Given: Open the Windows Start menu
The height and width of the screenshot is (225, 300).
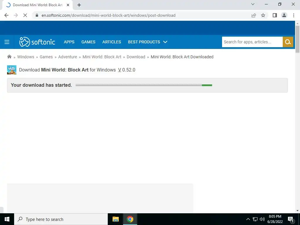Looking at the screenshot, I should (7, 219).
